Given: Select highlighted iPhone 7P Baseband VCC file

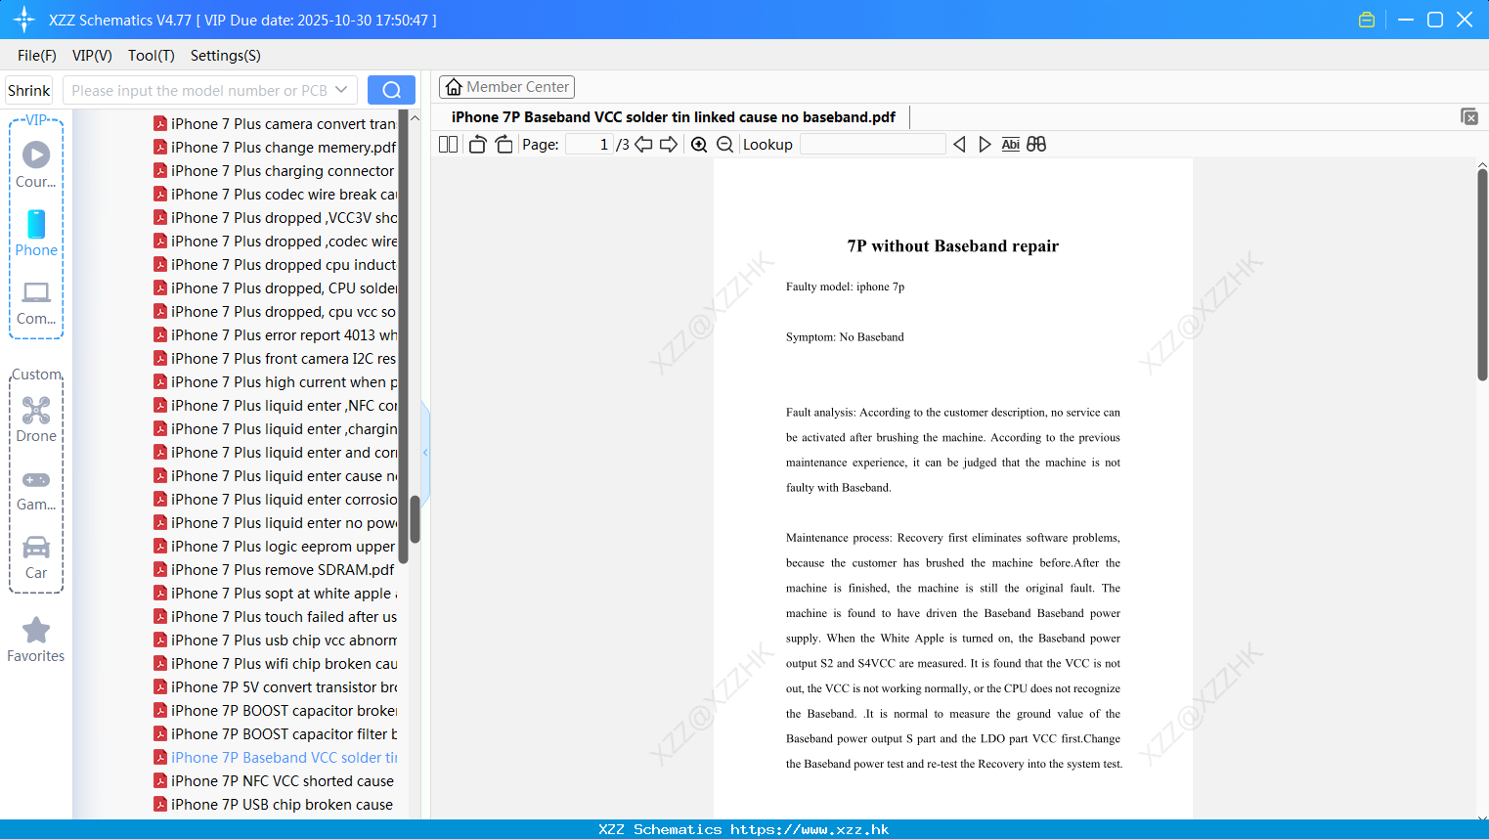Looking at the screenshot, I should [x=275, y=758].
